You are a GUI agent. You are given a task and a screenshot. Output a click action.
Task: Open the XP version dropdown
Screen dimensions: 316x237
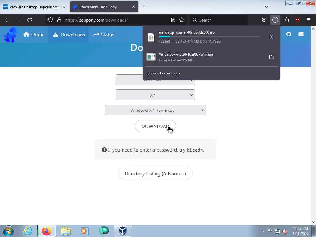(x=155, y=95)
